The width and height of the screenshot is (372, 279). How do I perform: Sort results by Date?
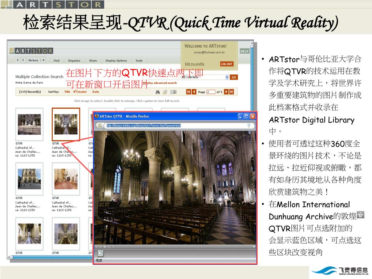coord(96,92)
